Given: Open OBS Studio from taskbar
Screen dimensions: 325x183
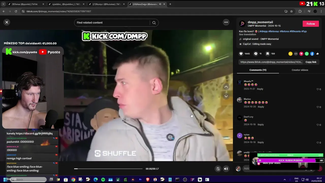Looking at the screenshot, I should click(185, 180).
